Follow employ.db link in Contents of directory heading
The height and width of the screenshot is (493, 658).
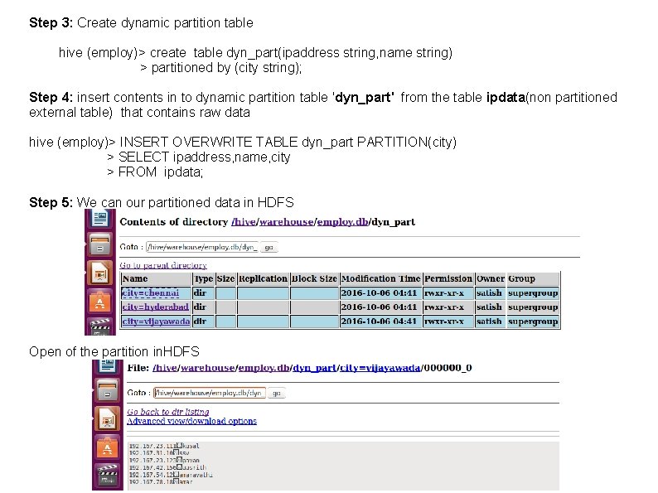[x=342, y=222]
